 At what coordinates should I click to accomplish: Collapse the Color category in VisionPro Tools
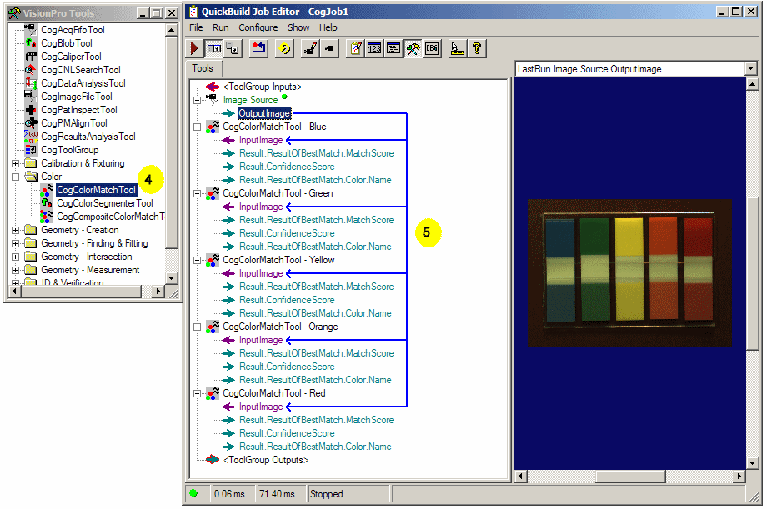tap(15, 177)
